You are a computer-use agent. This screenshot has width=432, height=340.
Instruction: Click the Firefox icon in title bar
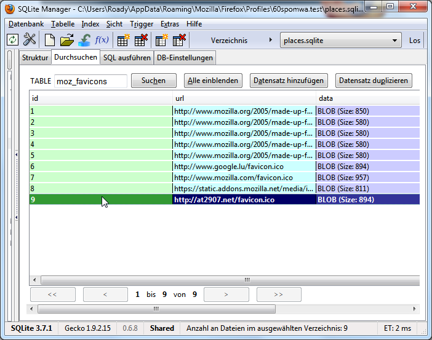(x=10, y=9)
